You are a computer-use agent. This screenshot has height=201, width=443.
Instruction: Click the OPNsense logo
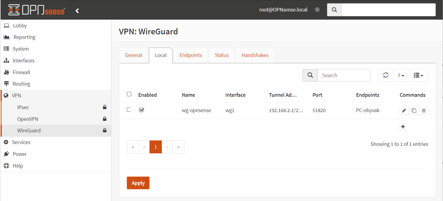[x=37, y=10]
